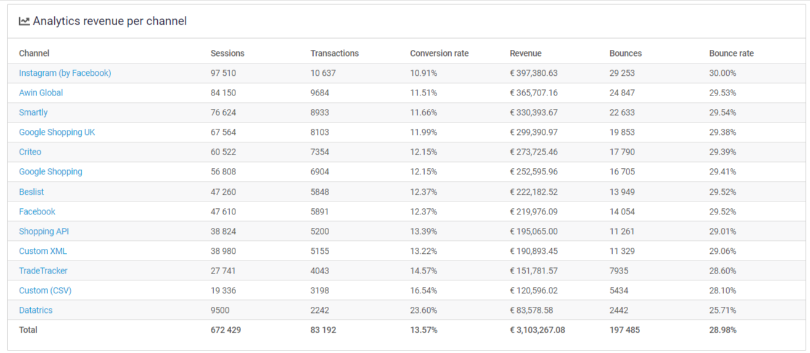Click the Analytics revenue per channel title

(110, 21)
